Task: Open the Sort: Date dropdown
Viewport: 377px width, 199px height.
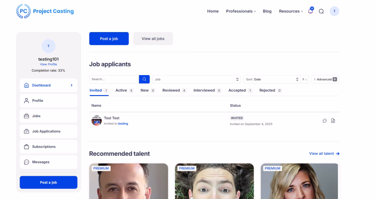Action: pos(272,79)
